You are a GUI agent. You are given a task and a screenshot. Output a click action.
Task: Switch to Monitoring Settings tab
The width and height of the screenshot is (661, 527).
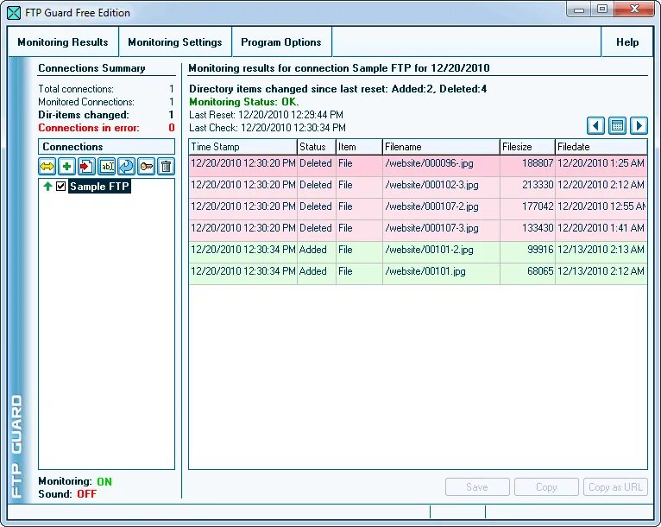[175, 42]
